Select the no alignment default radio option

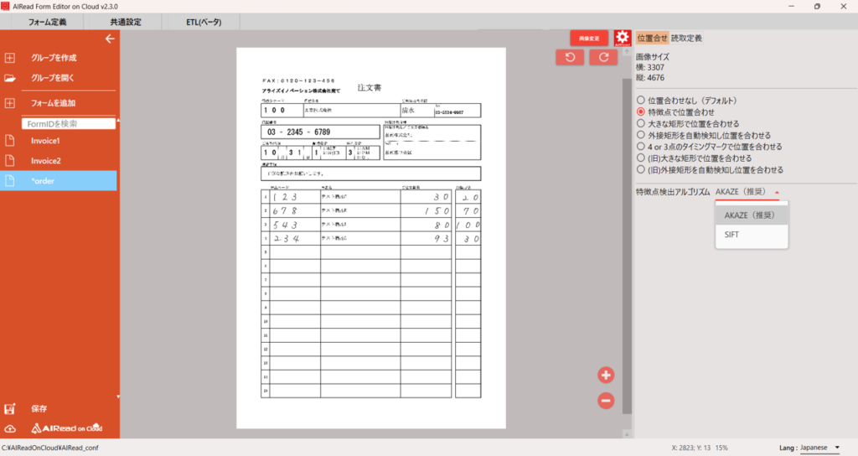pos(641,101)
